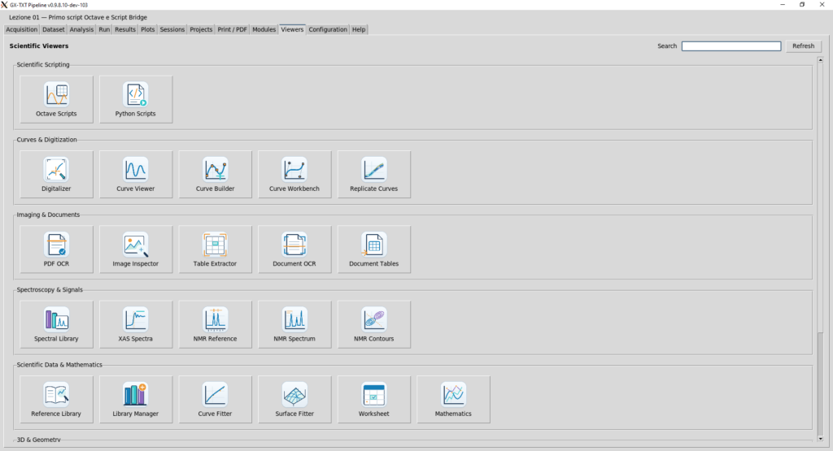Launch the NMR Contours viewer
This screenshot has height=451, width=833.
374,325
